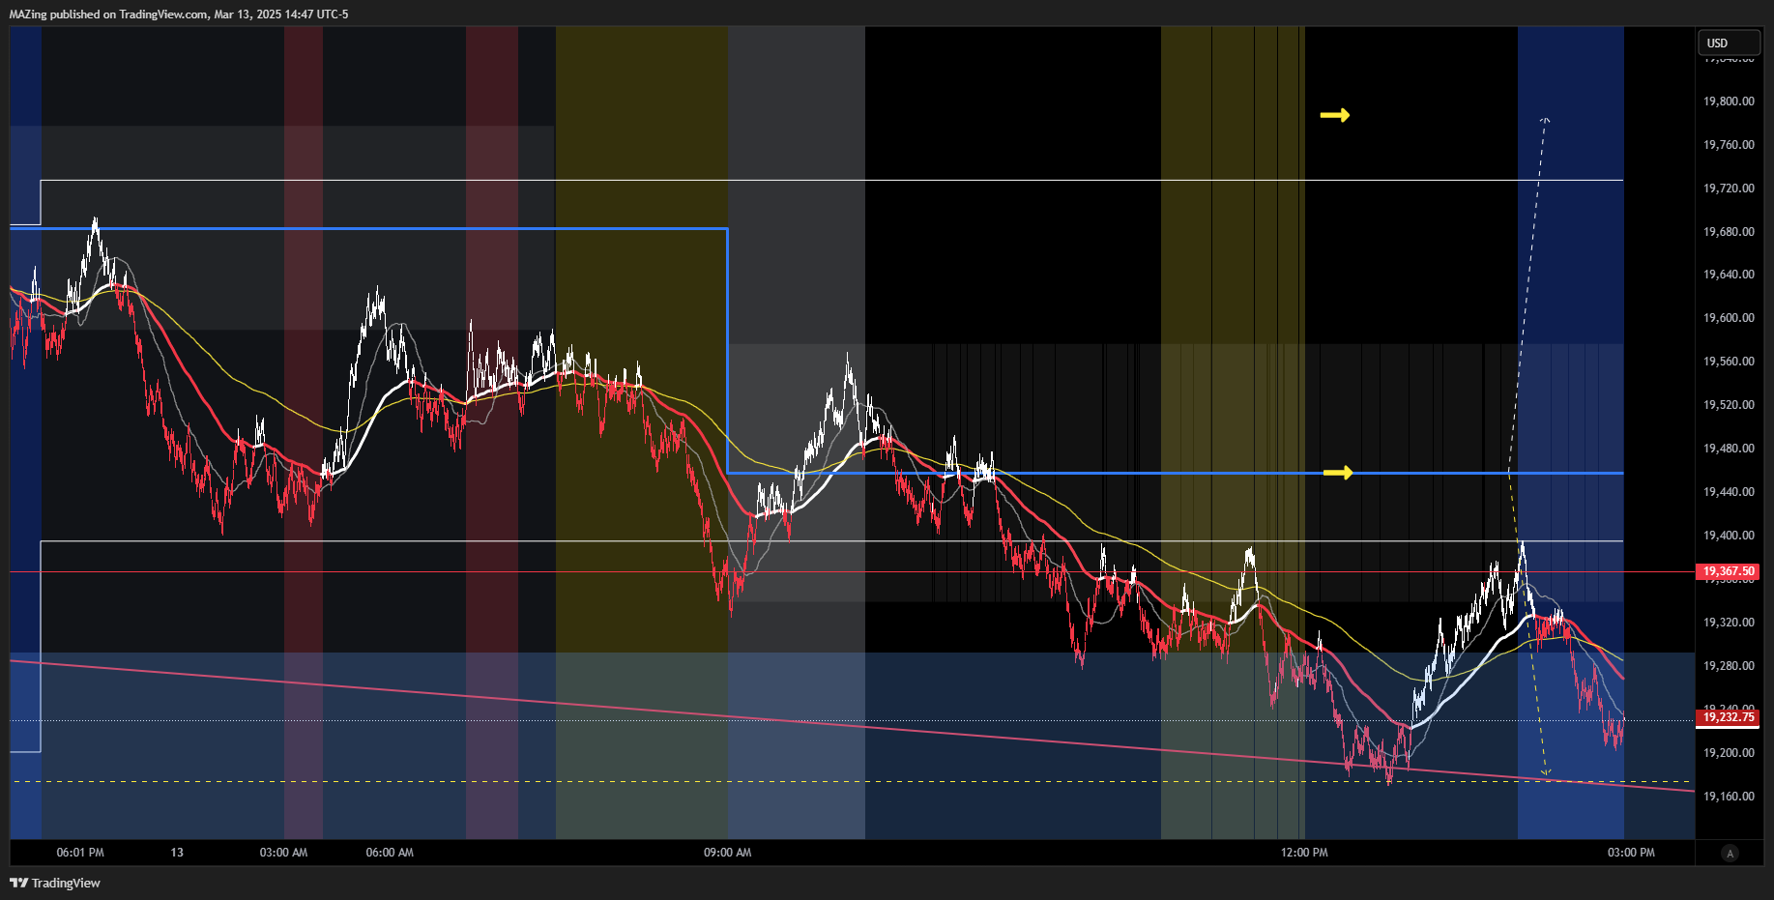This screenshot has height=900, width=1774.
Task: Open the USD currency selector
Action: (1729, 43)
